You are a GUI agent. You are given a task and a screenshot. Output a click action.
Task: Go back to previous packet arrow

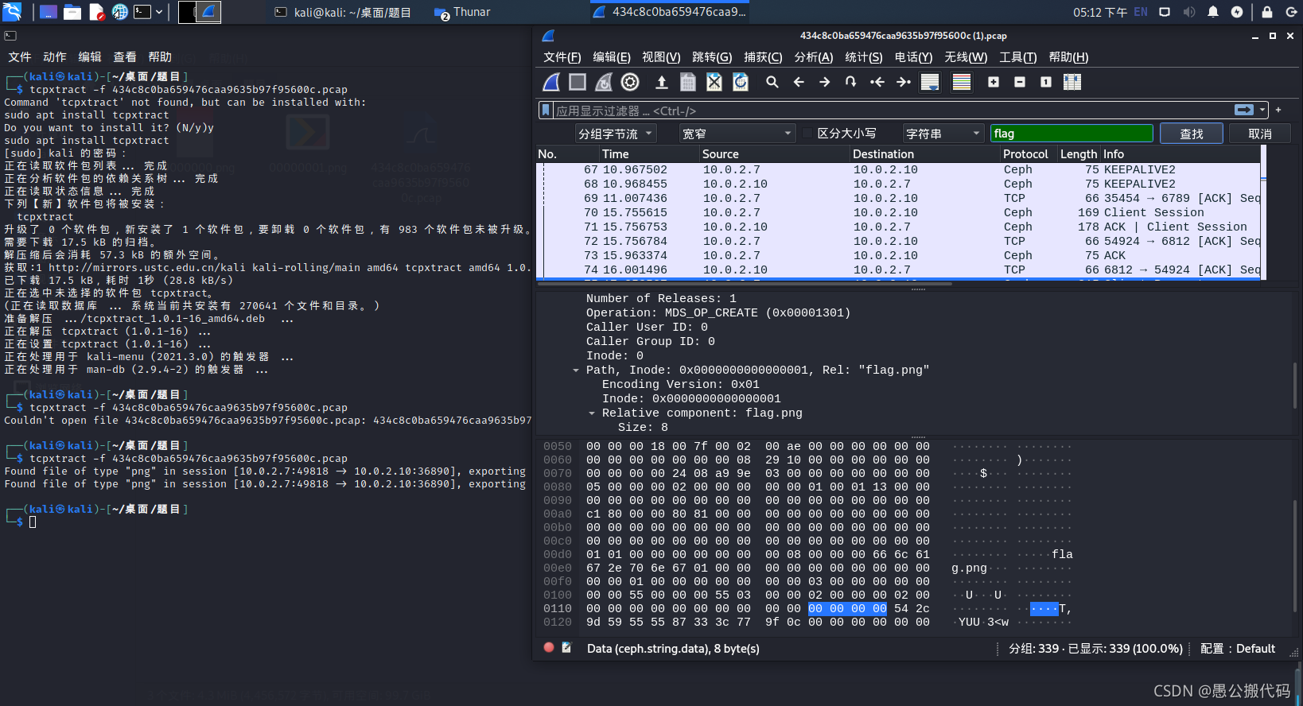pyautogui.click(x=799, y=82)
